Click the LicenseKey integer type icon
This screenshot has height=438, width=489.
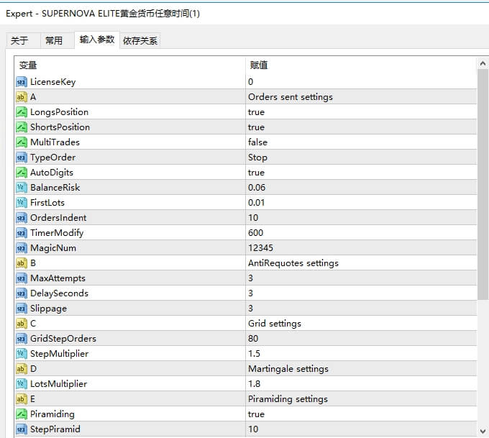click(x=21, y=82)
